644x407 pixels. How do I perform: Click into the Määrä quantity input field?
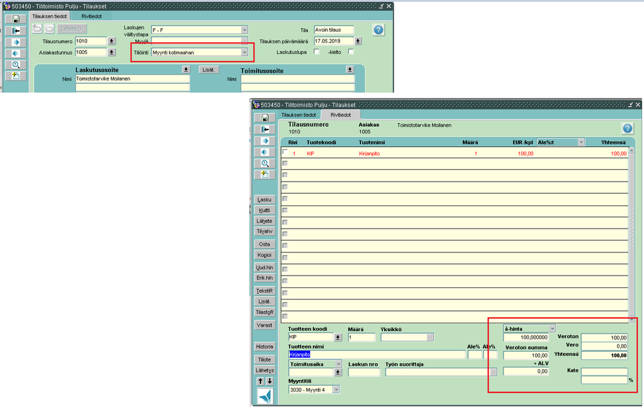361,337
